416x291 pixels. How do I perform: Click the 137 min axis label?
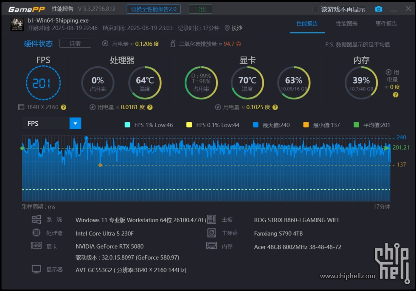401,165
